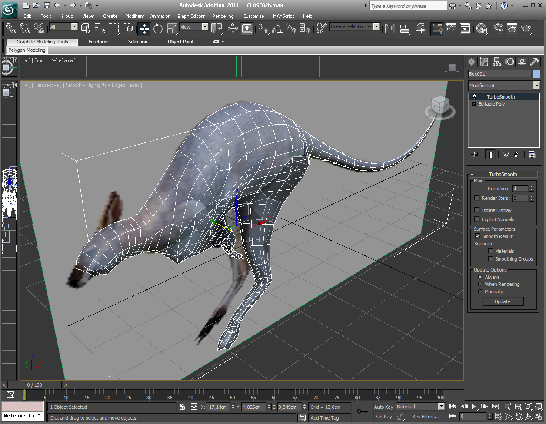Toggle the TurboSmooth modifier lightbulb
The height and width of the screenshot is (424, 546).
tap(475, 97)
